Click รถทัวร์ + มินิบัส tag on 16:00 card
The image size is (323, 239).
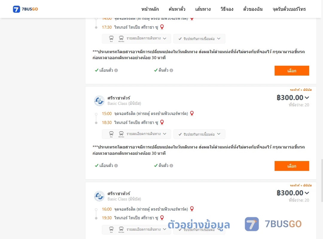click(x=301, y=186)
